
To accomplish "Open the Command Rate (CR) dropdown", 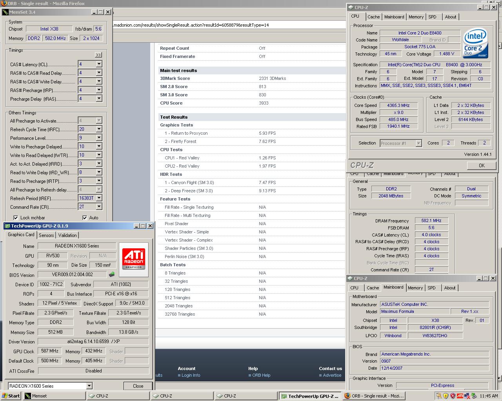I will [99, 207].
